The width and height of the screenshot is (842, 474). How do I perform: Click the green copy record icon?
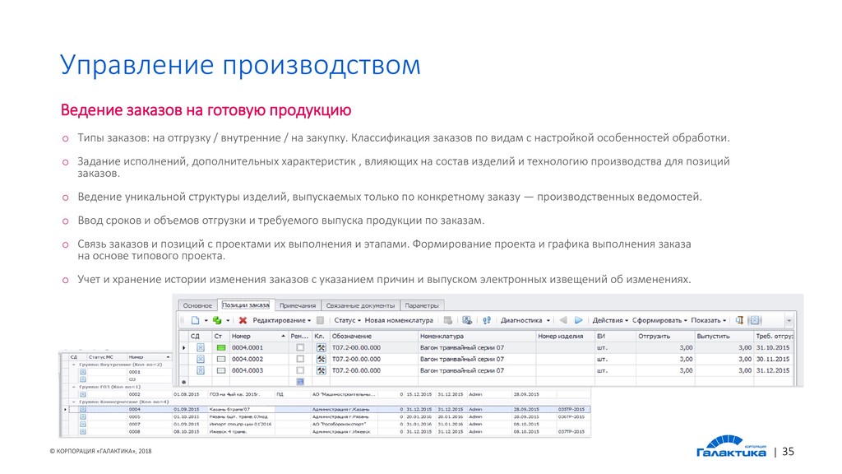217,320
